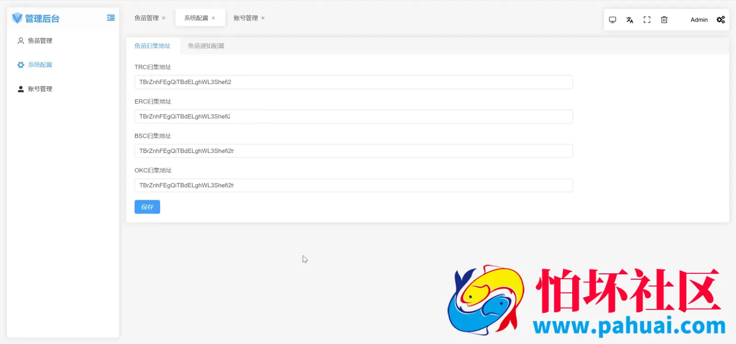The height and width of the screenshot is (344, 736).
Task: Collapse the sidebar with the menu fold icon
Action: pyautogui.click(x=111, y=18)
